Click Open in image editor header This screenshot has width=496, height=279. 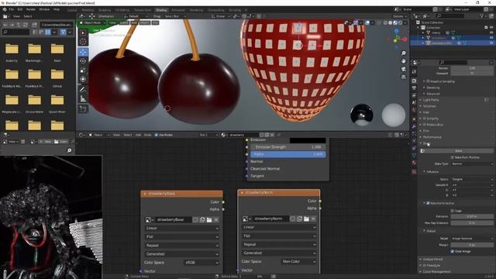pyautogui.click(x=60, y=142)
